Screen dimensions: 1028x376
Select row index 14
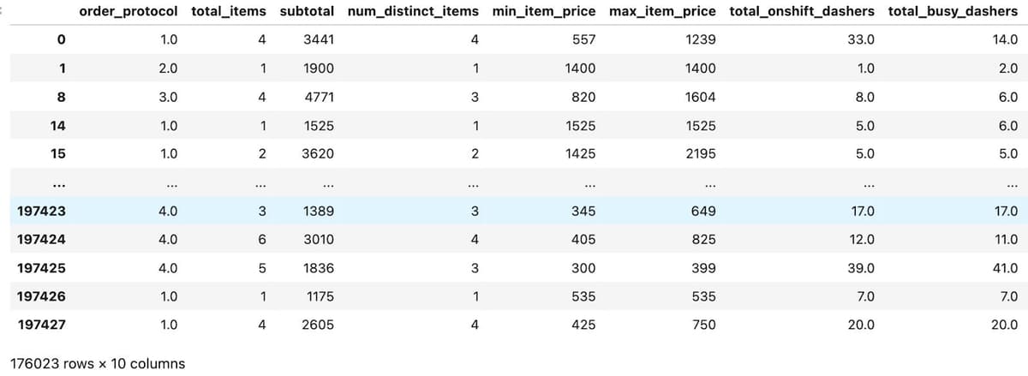coord(59,126)
